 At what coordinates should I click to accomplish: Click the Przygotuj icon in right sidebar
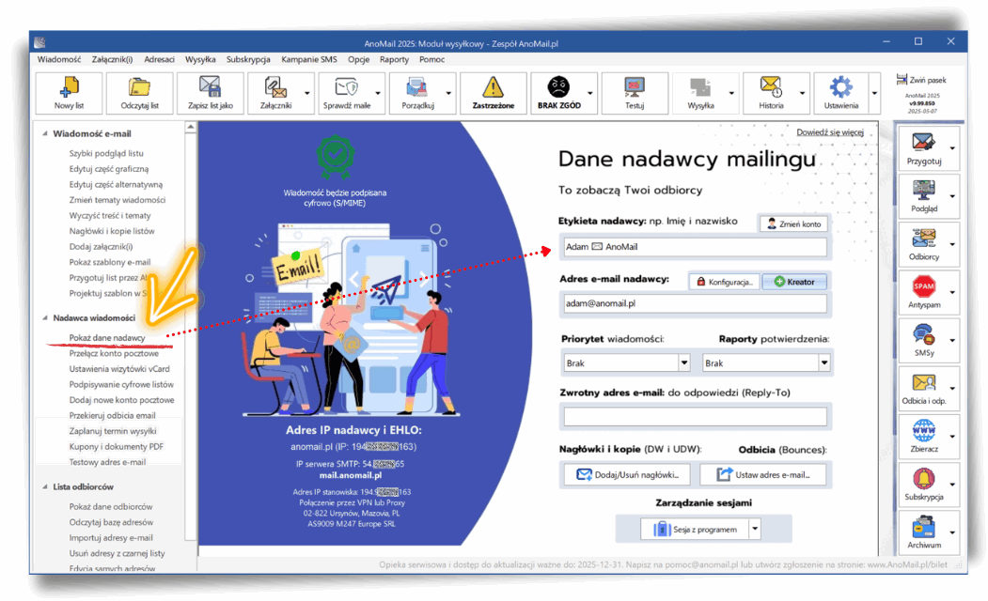(x=924, y=148)
